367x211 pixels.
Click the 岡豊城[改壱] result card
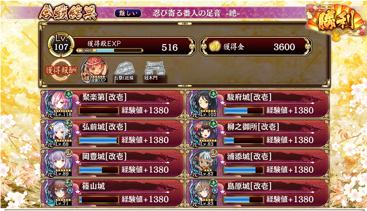point(112,163)
